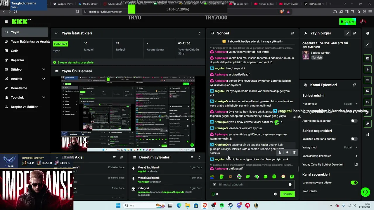Click the info icon on the right rail
The width and height of the screenshot is (374, 210).
(x=368, y=33)
